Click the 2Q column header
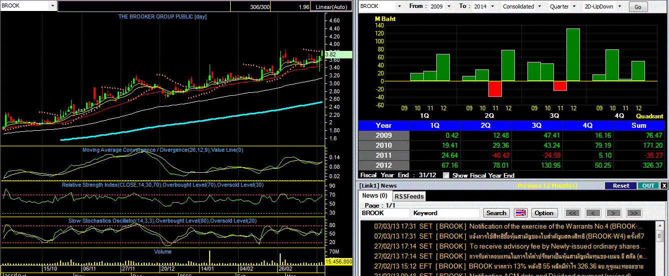The image size is (669, 276). (x=486, y=125)
